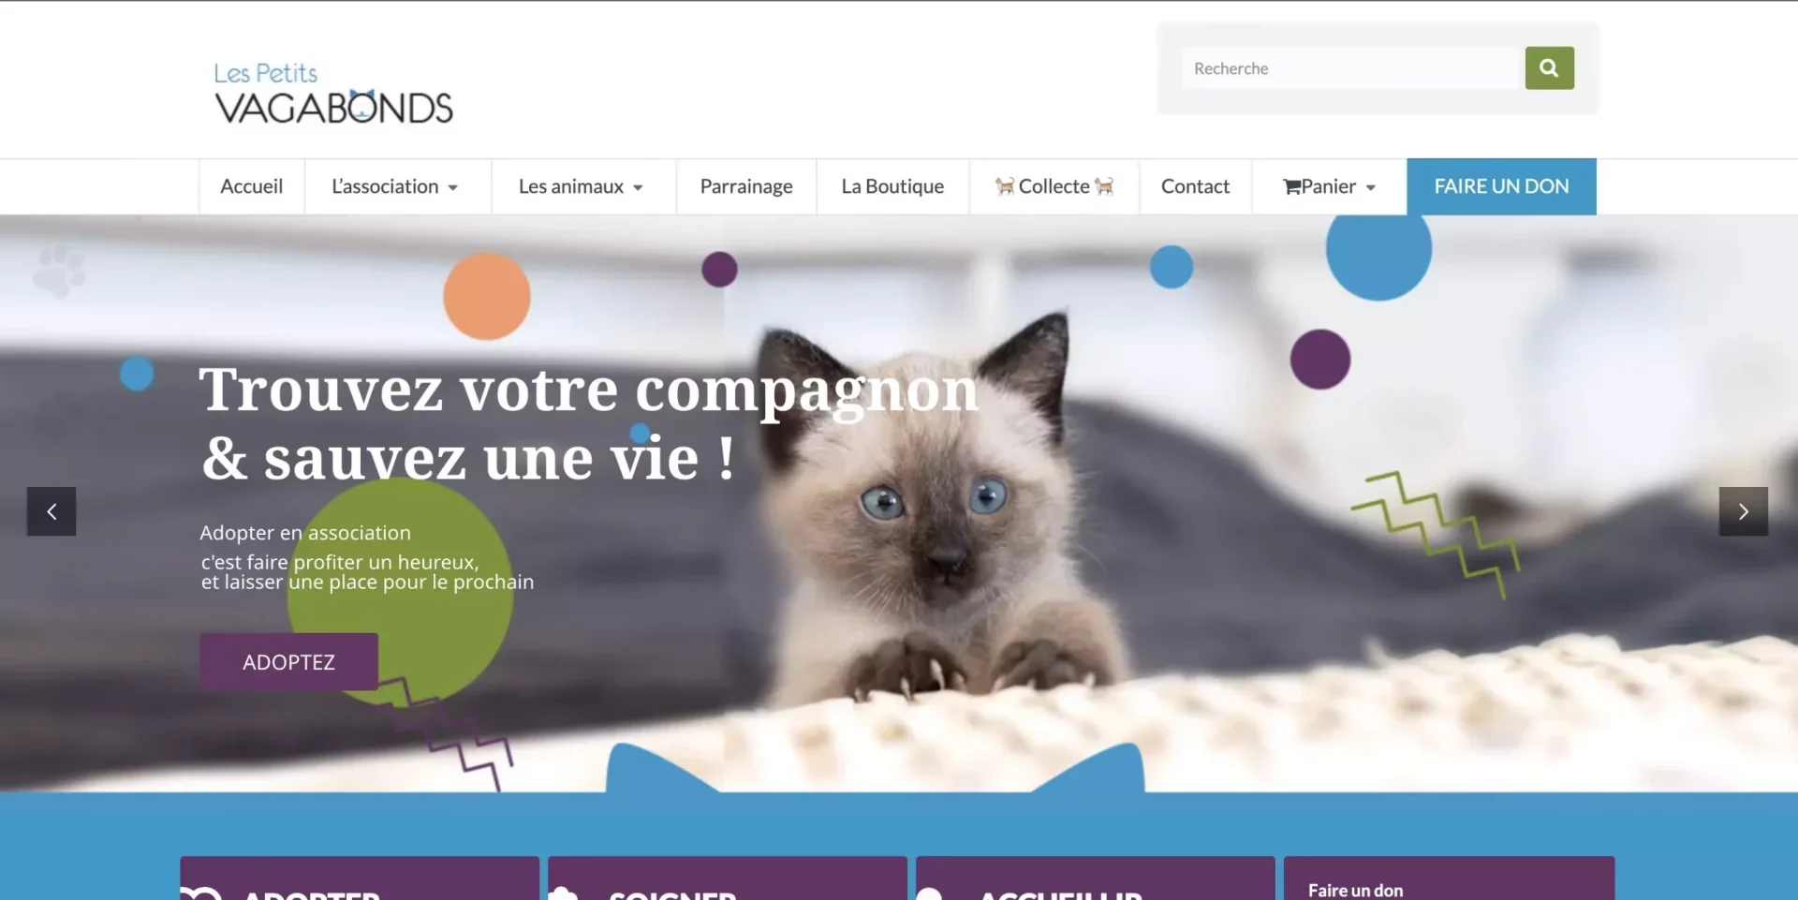
Task: Open La Boutique menu item
Action: [x=892, y=186]
